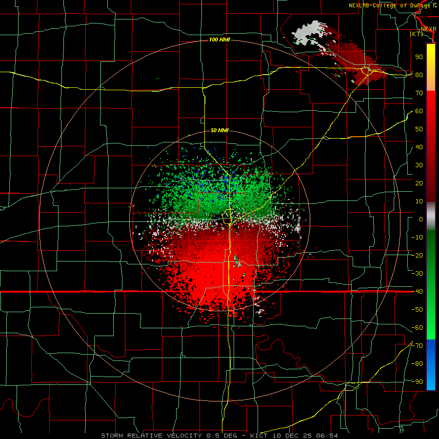Select the positive 90 scale label
This screenshot has width=439, height=439.
(x=419, y=57)
